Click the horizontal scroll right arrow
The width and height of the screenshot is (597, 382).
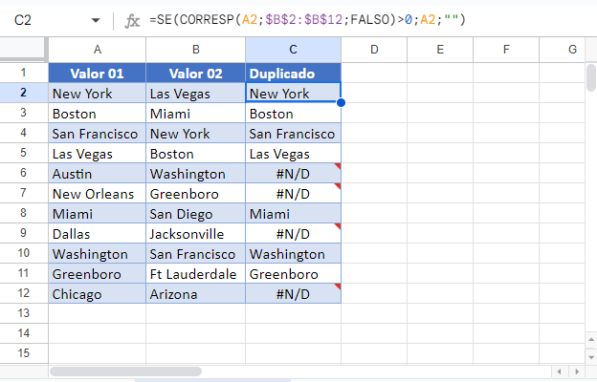(577, 371)
